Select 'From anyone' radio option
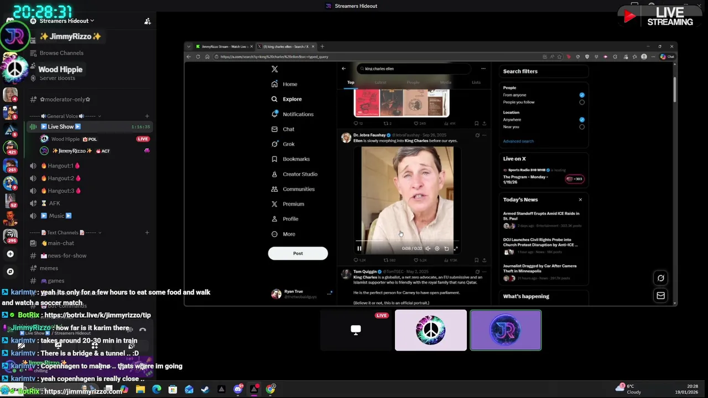This screenshot has width=708, height=398. pyautogui.click(x=582, y=95)
